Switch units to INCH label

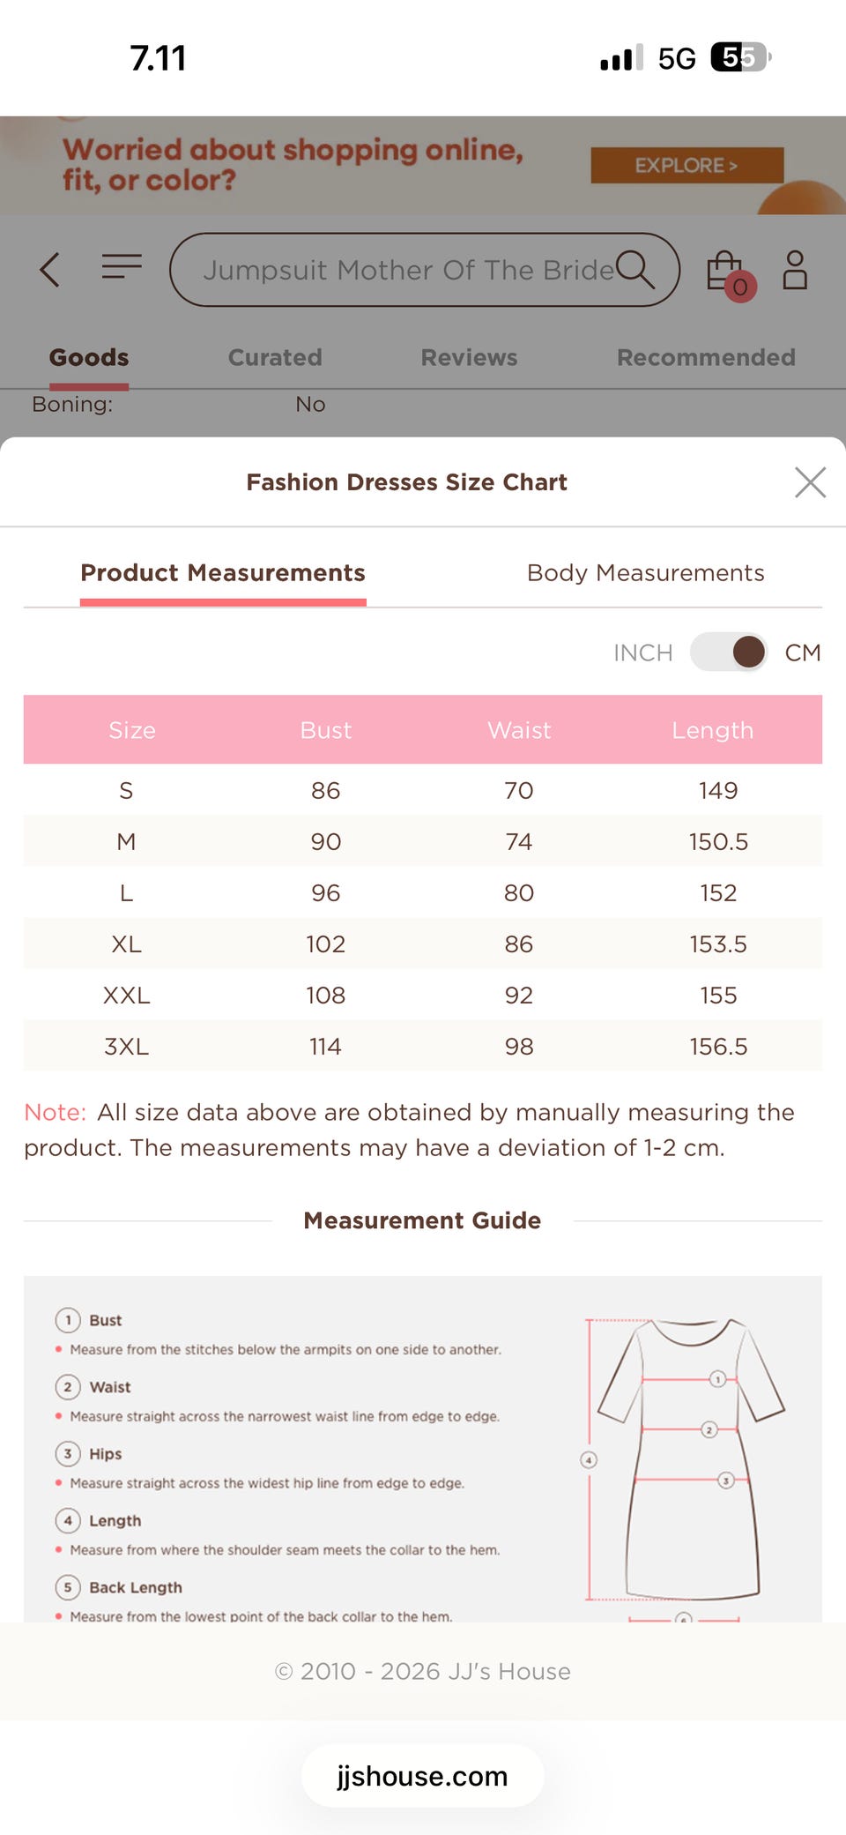[642, 653]
